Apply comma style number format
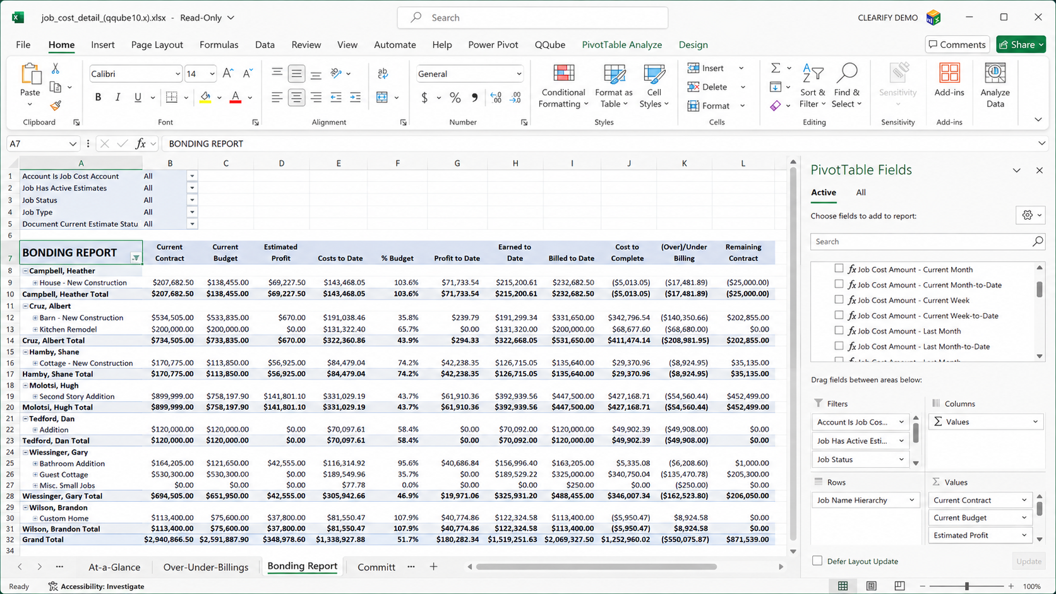Screen dimensions: 1056x594 click(475, 97)
